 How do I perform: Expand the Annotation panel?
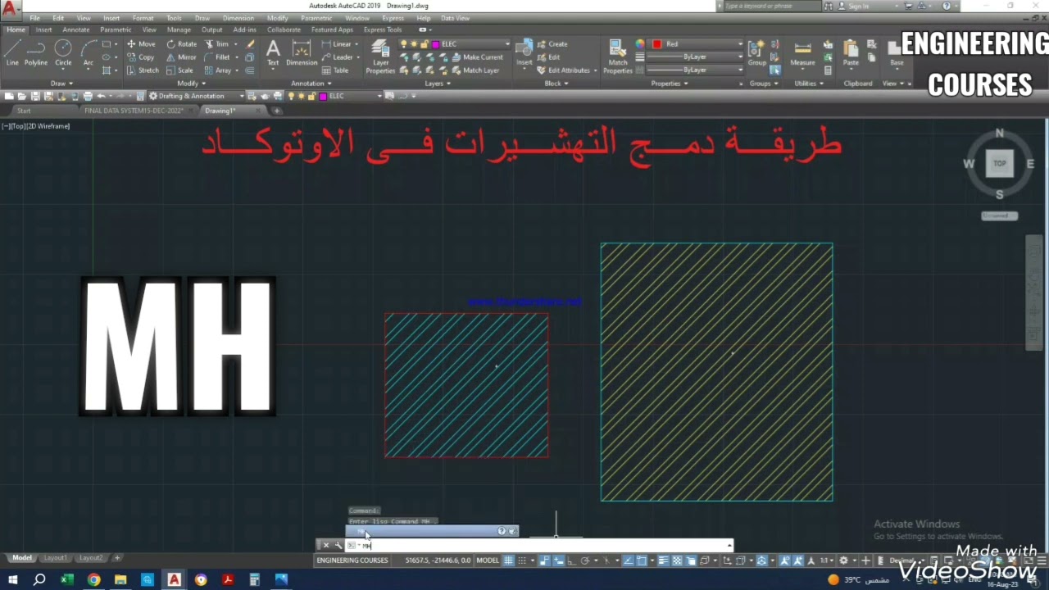[311, 84]
